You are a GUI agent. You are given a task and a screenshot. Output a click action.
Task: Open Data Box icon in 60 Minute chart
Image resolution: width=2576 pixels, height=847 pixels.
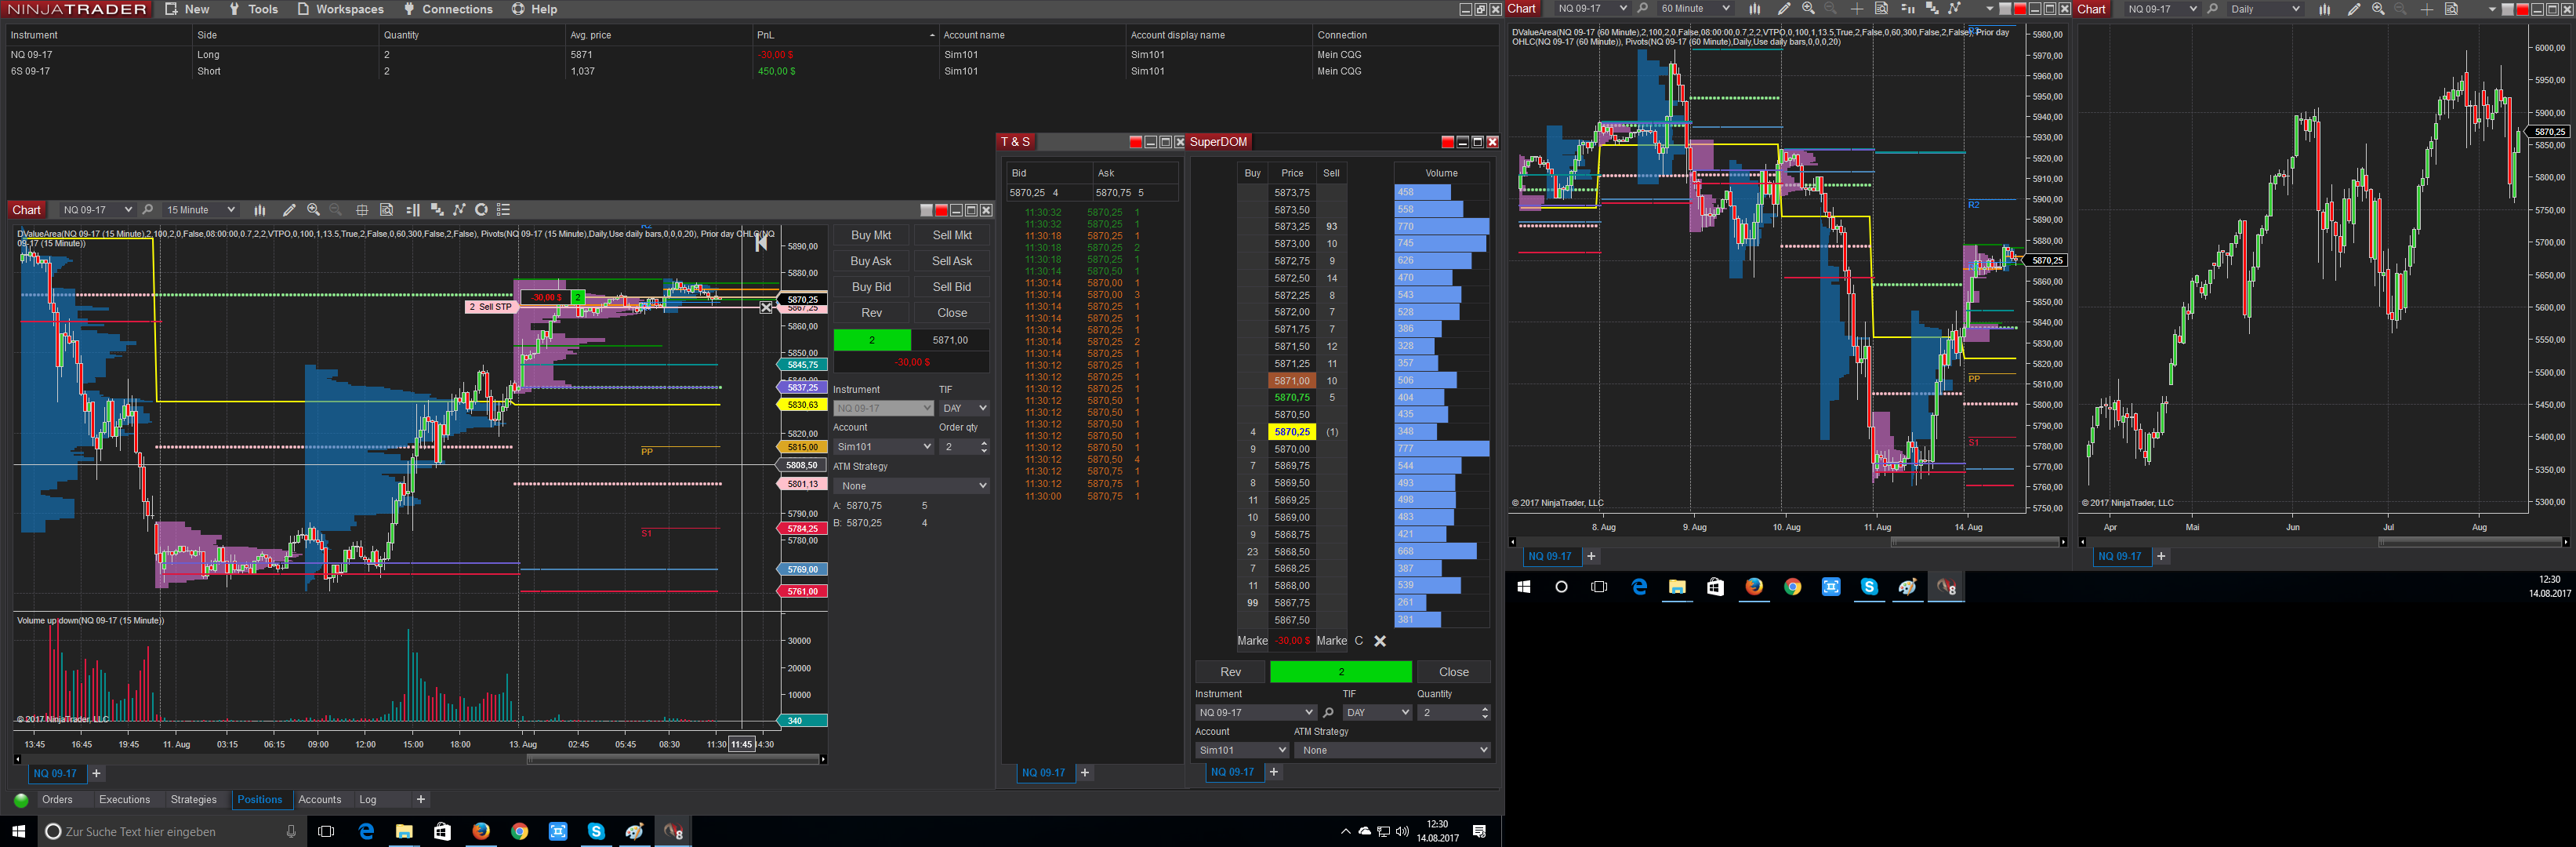coord(1881,9)
